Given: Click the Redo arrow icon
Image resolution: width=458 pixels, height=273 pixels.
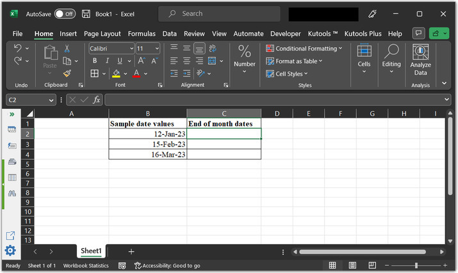Looking at the screenshot, I should (17, 61).
